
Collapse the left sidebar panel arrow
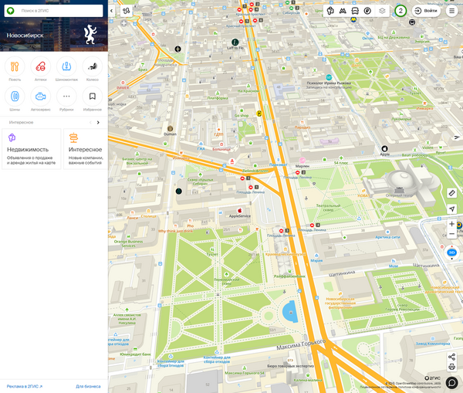[111, 11]
